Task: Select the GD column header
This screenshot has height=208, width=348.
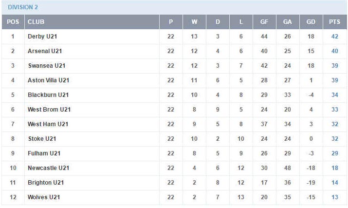Action: click(x=311, y=22)
